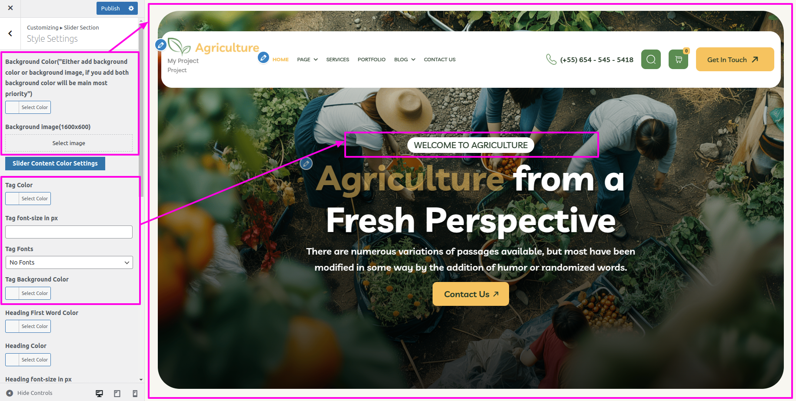Select Color for Tag Background Color
The width and height of the screenshot is (796, 401).
tap(28, 293)
